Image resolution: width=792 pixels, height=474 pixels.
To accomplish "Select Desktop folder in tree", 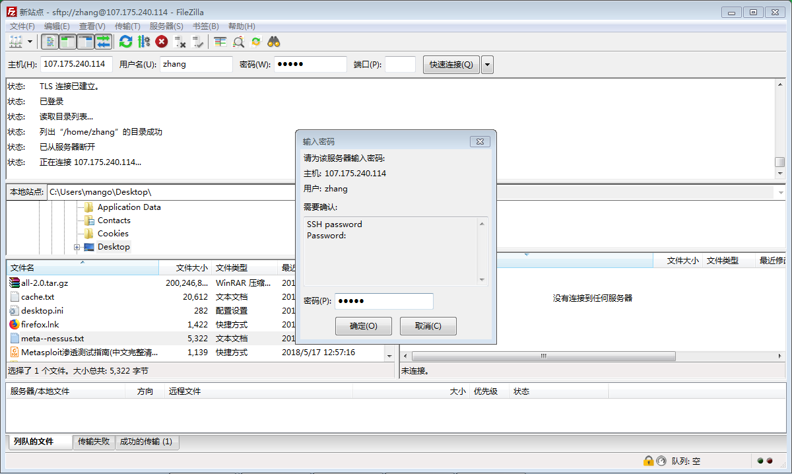I will 114,247.
